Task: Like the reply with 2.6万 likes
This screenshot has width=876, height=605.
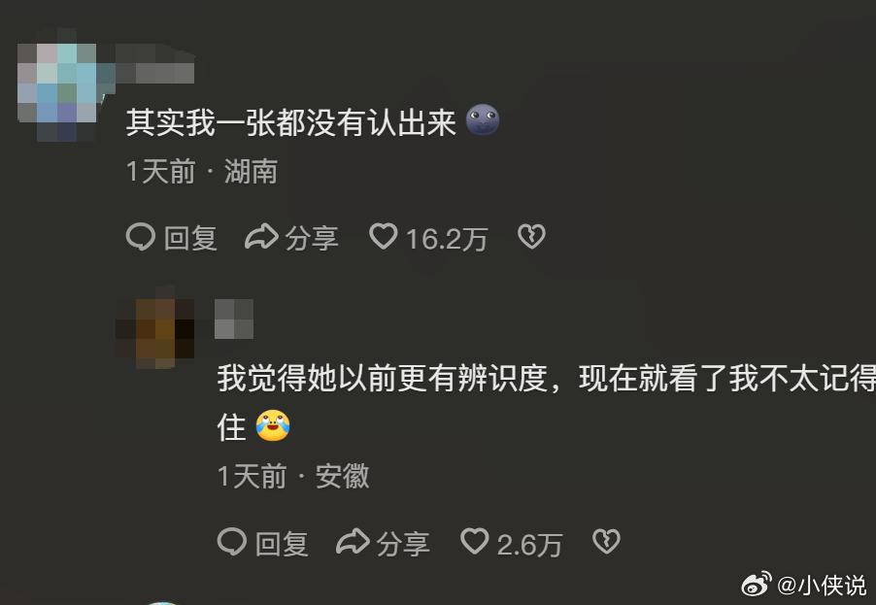Action: (x=511, y=543)
